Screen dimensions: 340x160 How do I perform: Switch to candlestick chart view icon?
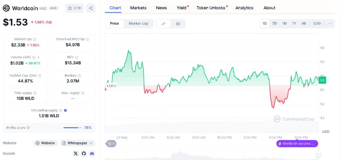[x=178, y=24]
